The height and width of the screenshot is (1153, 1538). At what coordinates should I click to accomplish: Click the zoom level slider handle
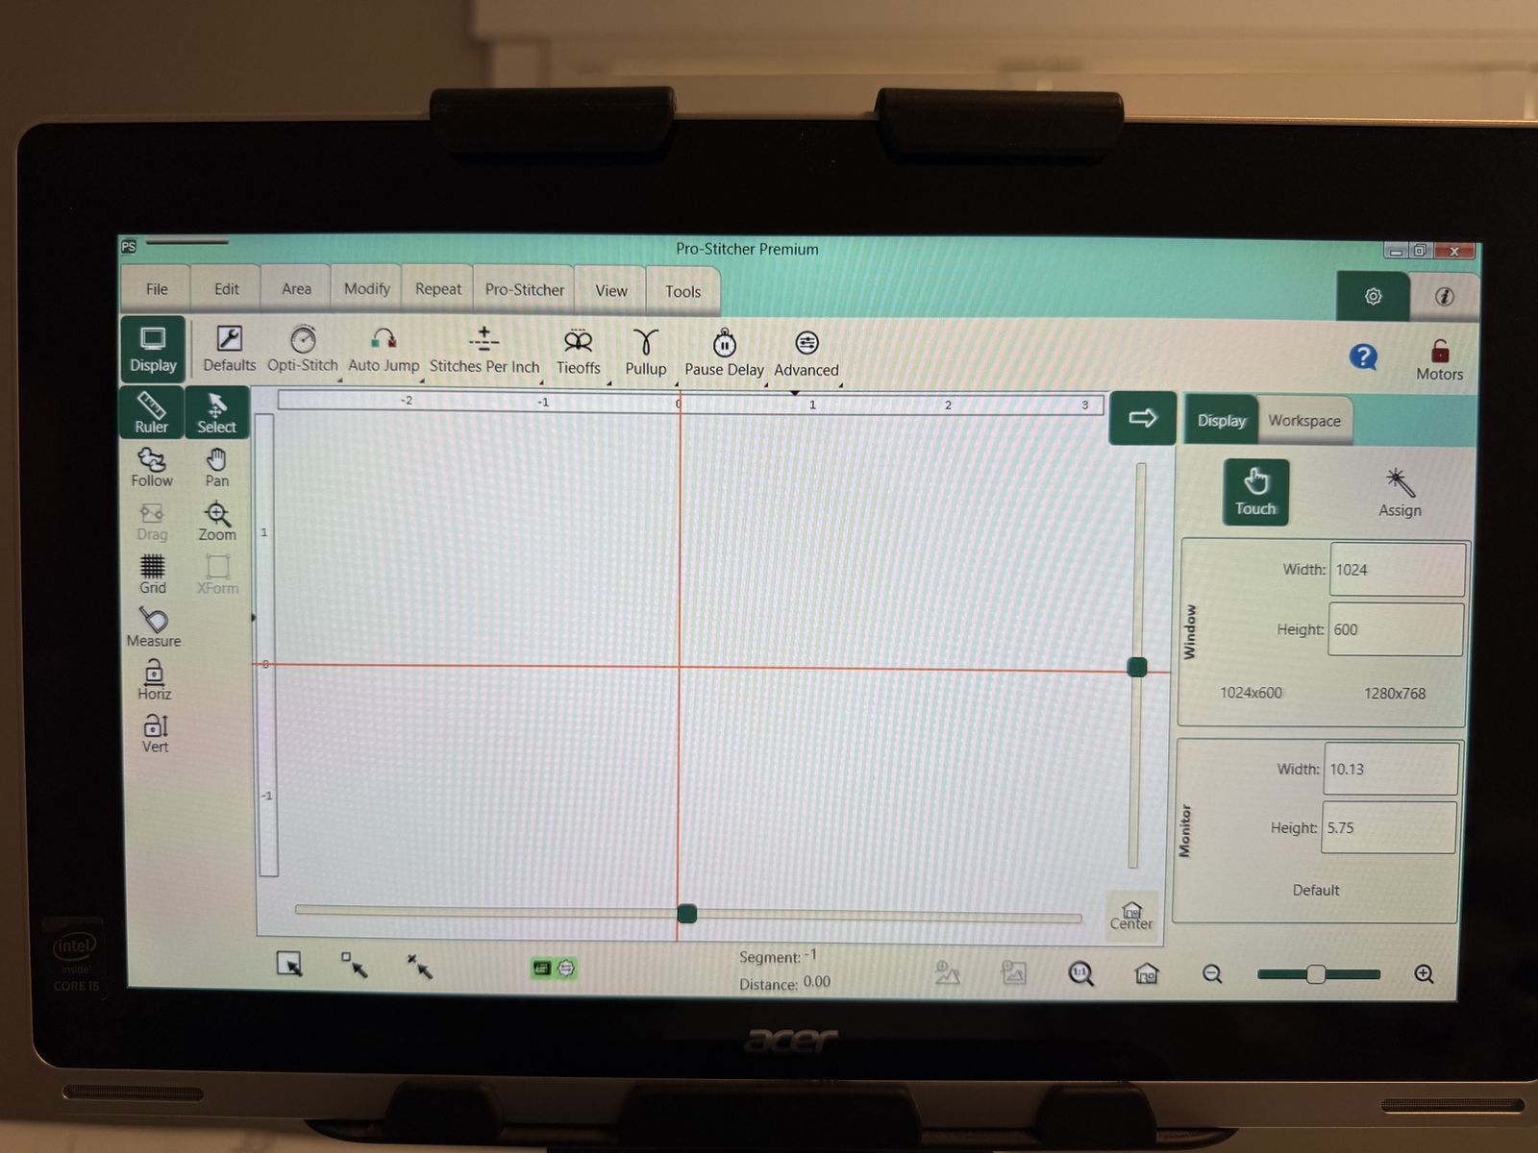point(1316,974)
